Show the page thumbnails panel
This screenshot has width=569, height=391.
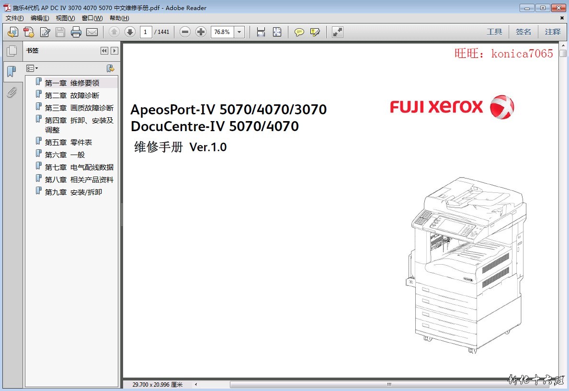tap(12, 51)
